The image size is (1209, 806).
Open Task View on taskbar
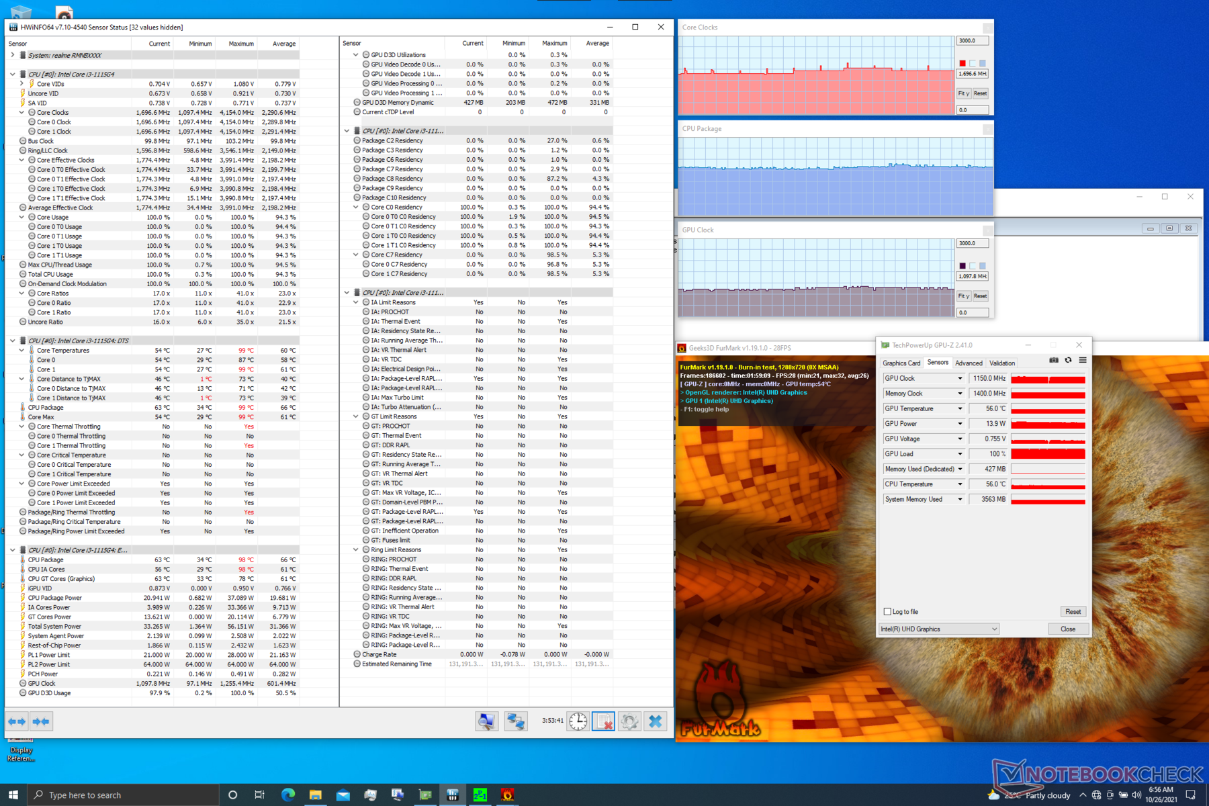(x=260, y=795)
